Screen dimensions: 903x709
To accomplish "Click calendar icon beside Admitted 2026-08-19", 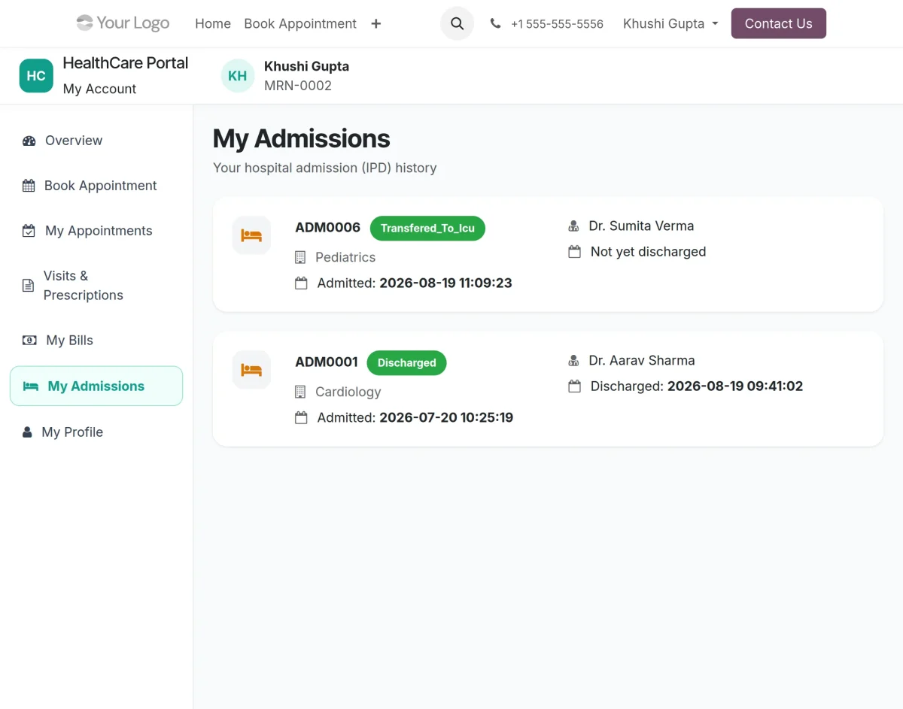I will pos(301,283).
